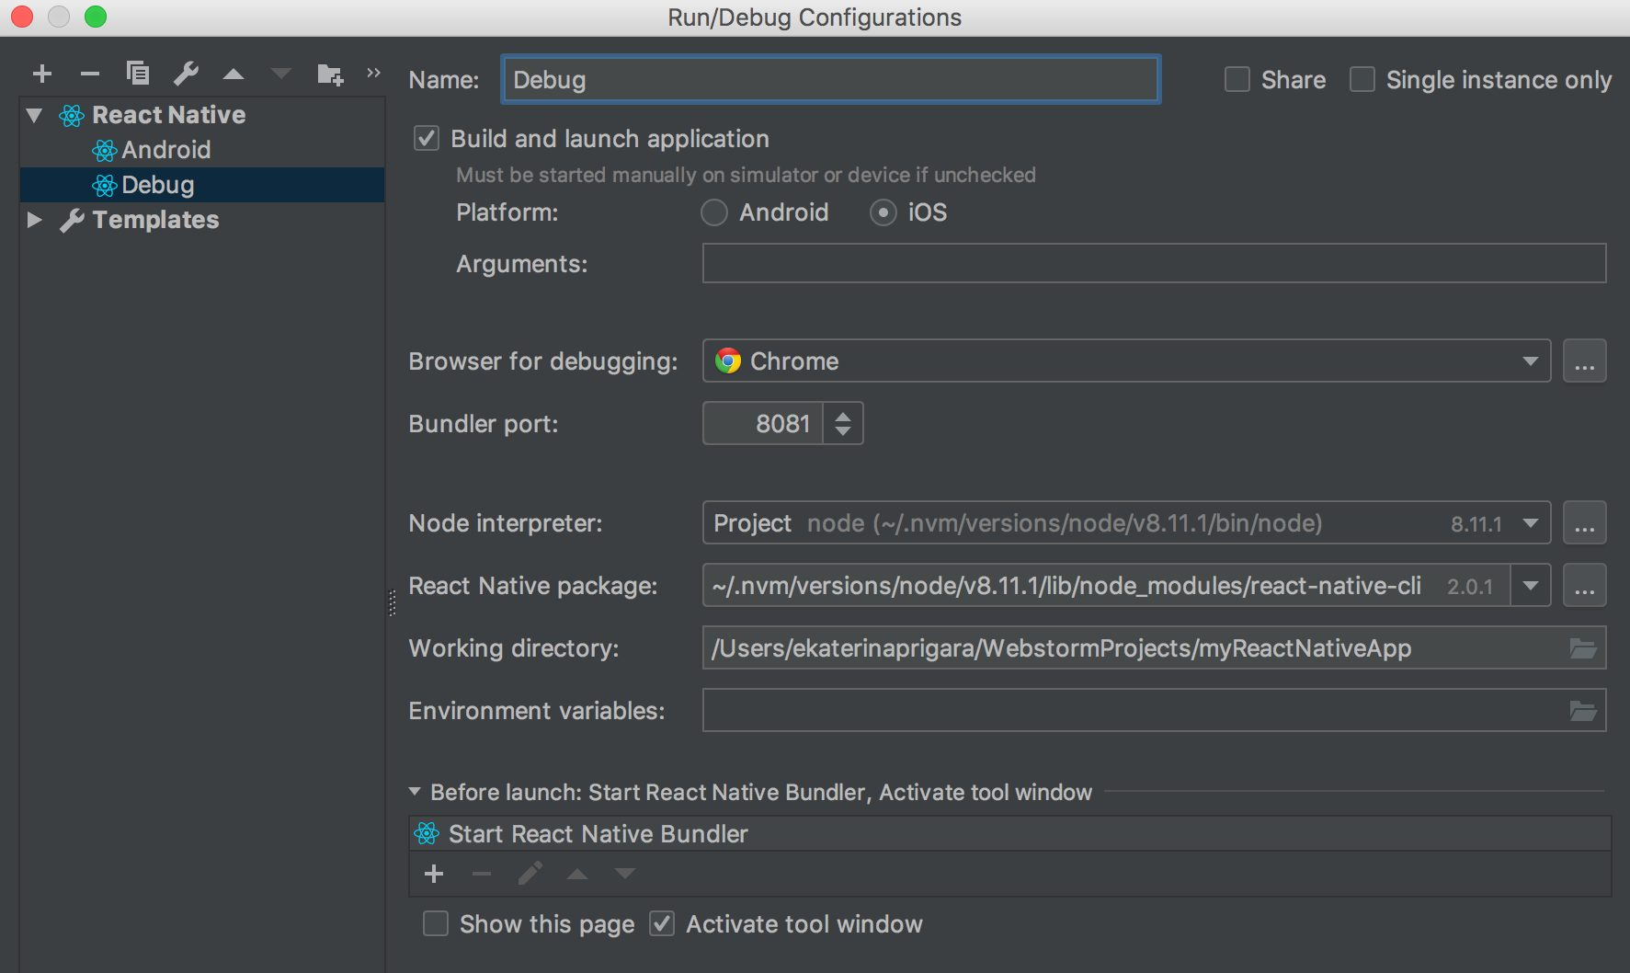The height and width of the screenshot is (973, 1630).
Task: Click the React Native package path field
Action: [x=1106, y=585]
